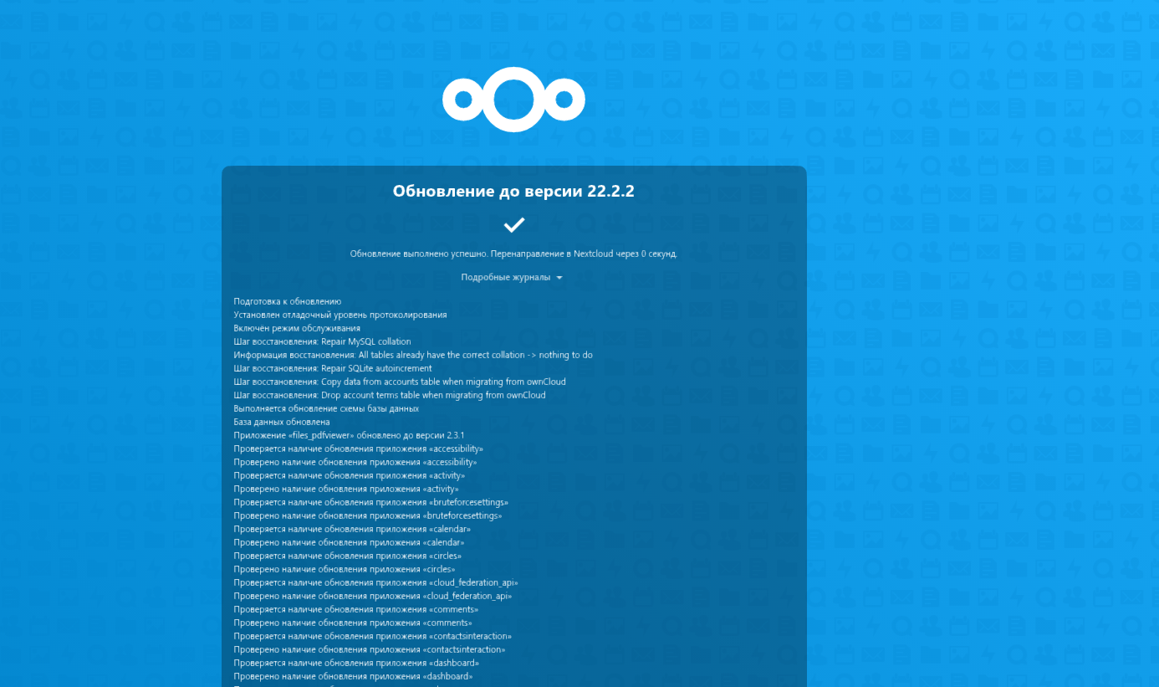Click 'Проверяется' line for «comments»
The image size is (1159, 687).
355,609
